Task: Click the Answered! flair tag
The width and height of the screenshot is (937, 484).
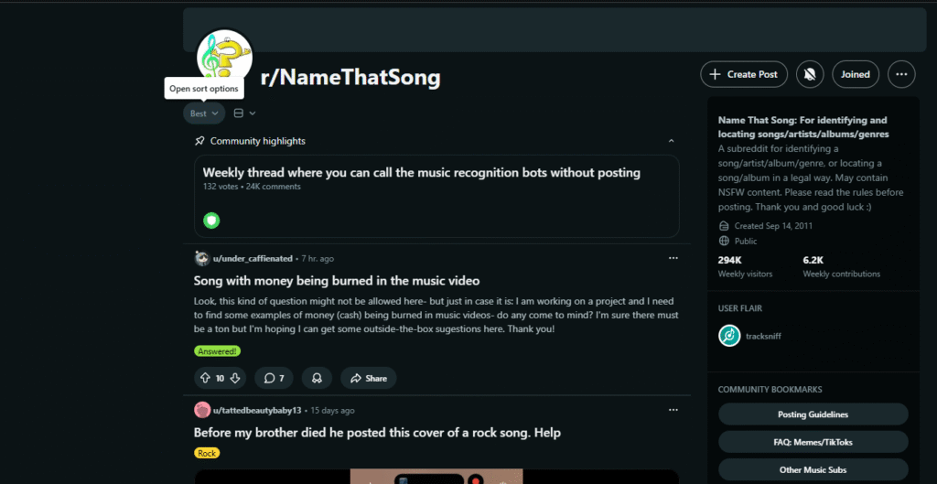Action: [218, 350]
